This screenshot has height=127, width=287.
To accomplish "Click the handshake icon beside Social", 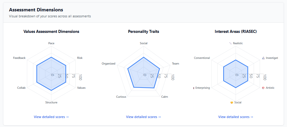I will [x=232, y=102].
